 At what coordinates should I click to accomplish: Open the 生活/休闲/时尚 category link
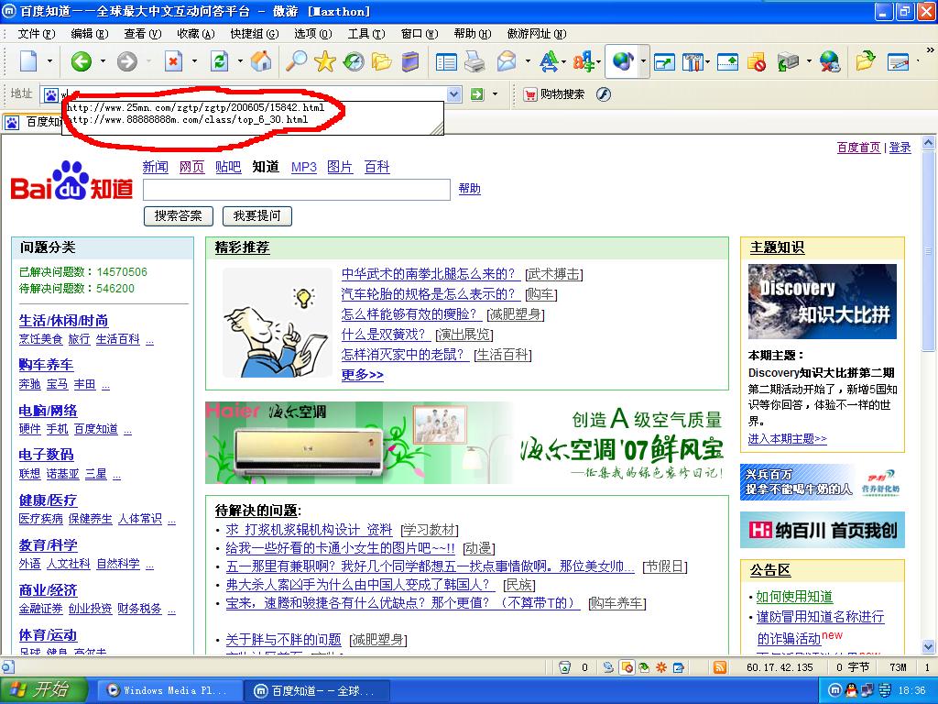click(x=63, y=321)
